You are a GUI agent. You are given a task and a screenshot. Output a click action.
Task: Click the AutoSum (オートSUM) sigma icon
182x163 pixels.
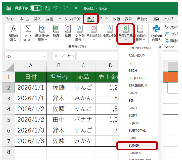pos(28,29)
